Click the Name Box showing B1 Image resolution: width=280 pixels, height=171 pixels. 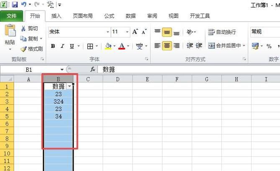coord(29,70)
